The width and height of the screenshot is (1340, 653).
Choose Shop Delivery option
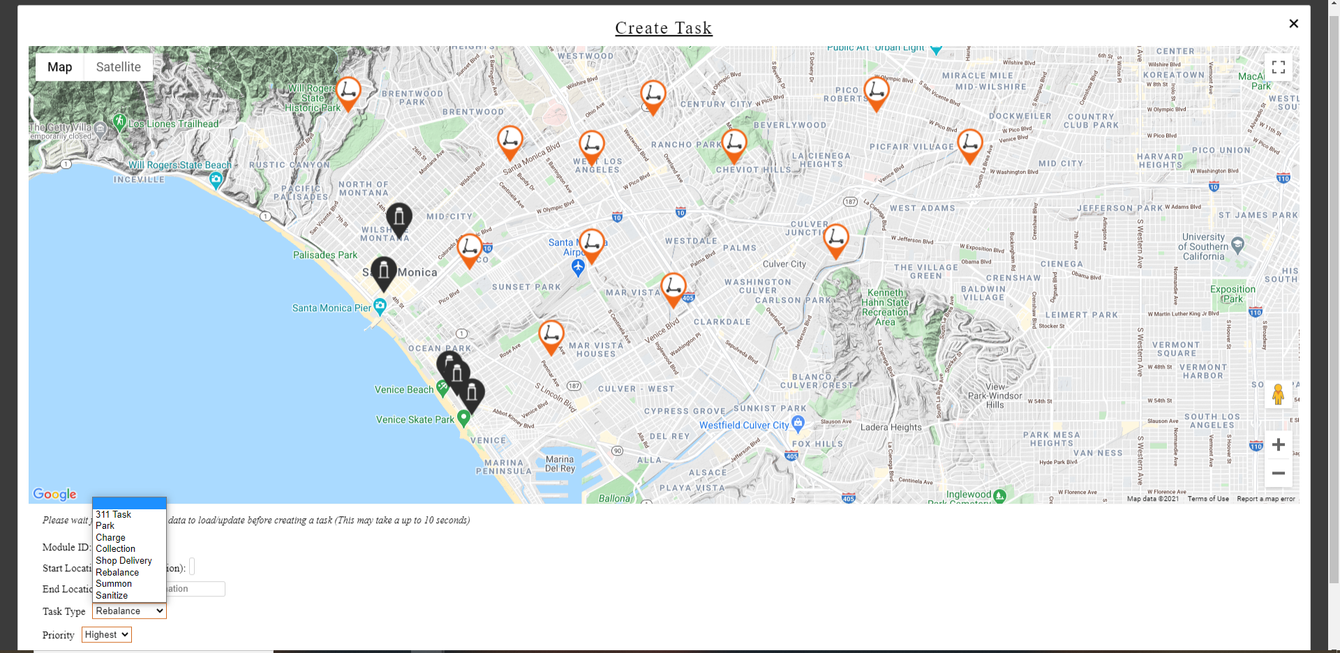[129, 561]
